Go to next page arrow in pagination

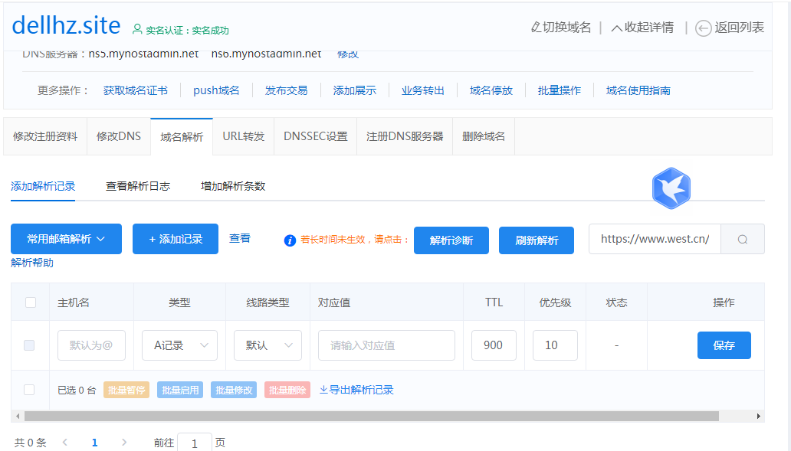pos(124,443)
